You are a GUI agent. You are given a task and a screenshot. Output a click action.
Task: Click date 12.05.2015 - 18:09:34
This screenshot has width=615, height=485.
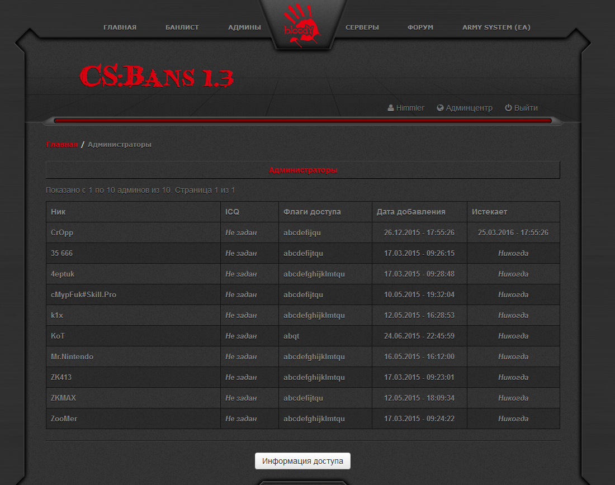pos(419,398)
